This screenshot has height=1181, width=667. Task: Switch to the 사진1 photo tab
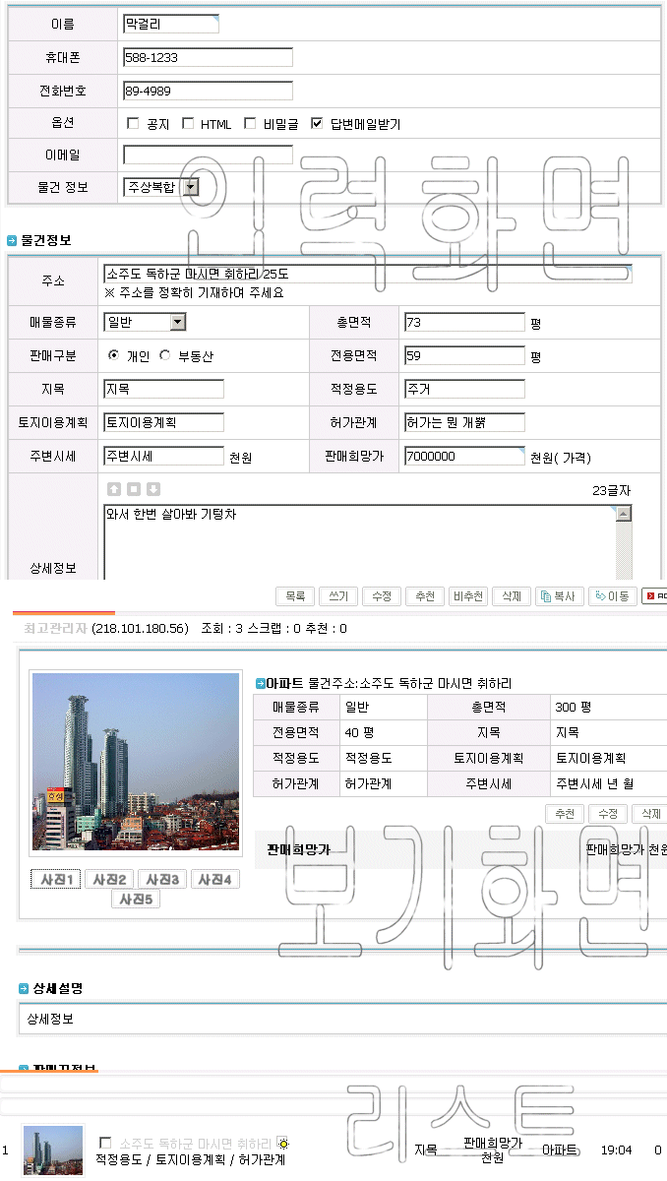(x=56, y=880)
